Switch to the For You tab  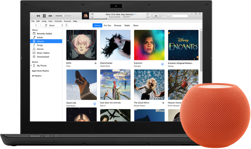point(107,26)
